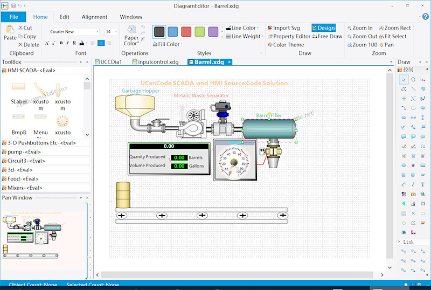Click the redo arrow in Operations
This screenshot has width=431, height=290.
click(143, 33)
